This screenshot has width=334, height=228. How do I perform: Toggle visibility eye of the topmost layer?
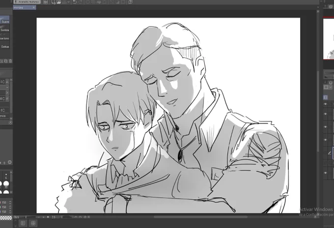tap(325, 104)
